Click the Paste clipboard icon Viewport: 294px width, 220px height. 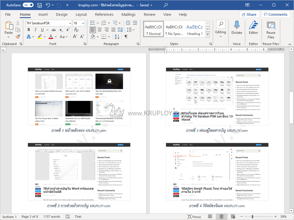point(9,25)
